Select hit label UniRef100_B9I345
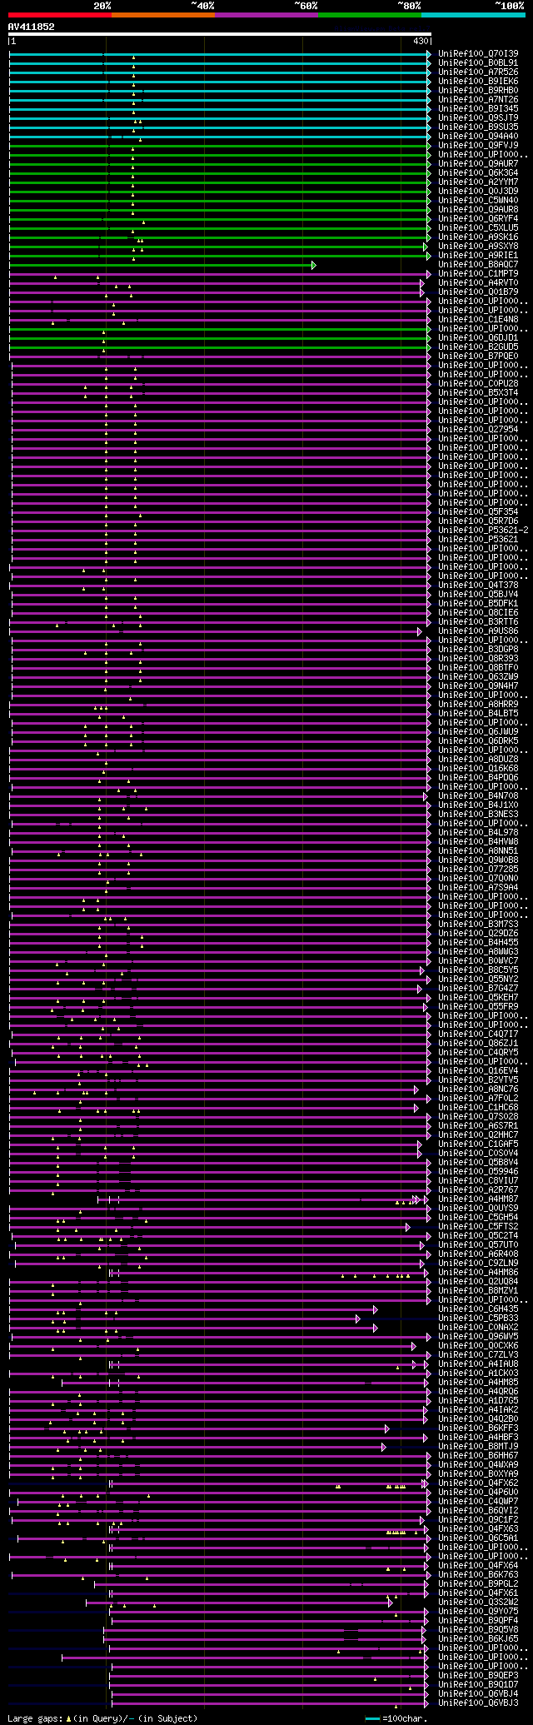 tap(478, 108)
